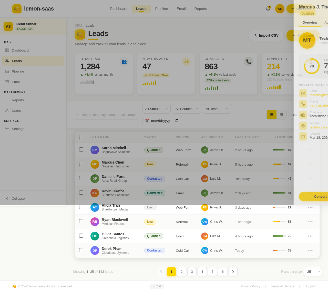Open the All Status dropdown
Screen dimensions: 328x292
(156, 109)
